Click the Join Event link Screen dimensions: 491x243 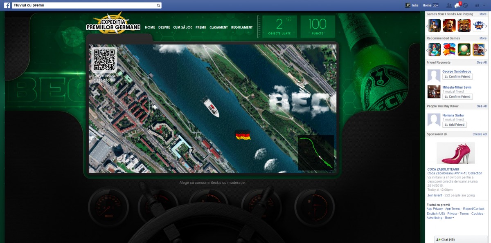(435, 196)
